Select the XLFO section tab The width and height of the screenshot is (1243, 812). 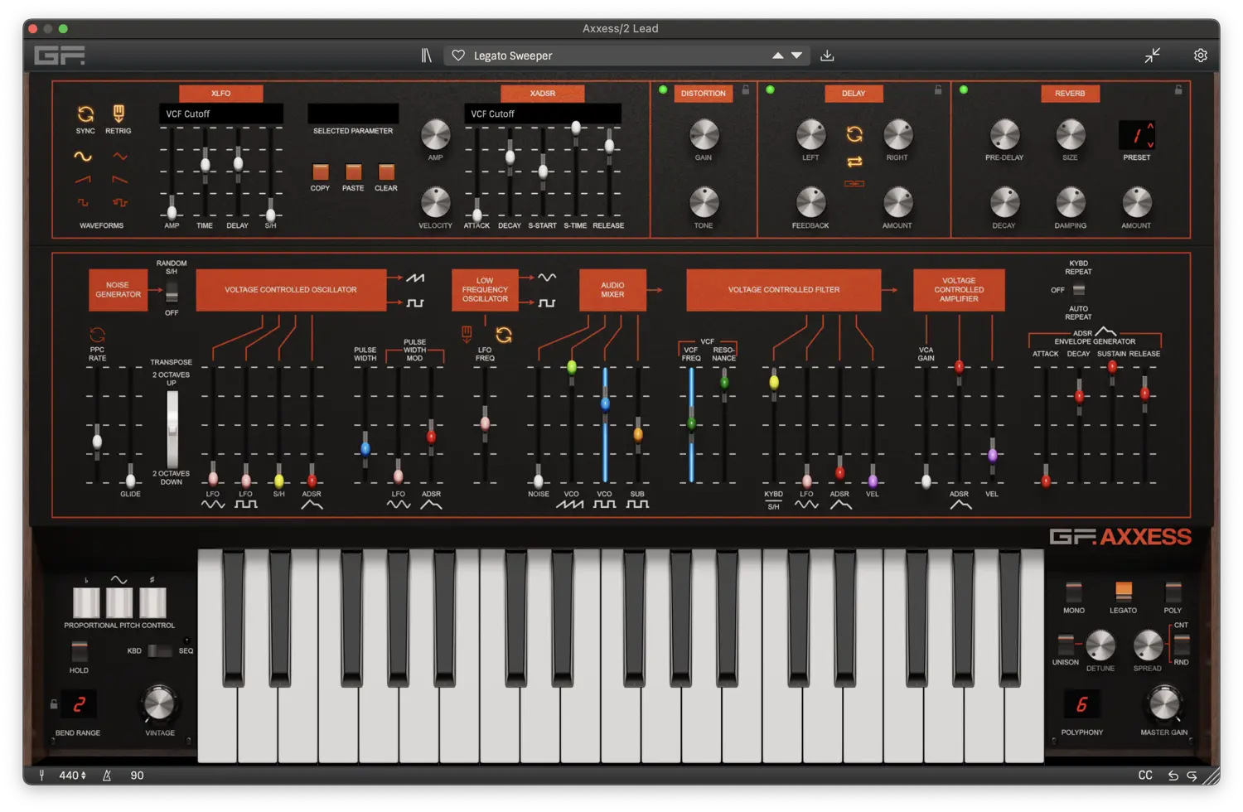pos(220,94)
